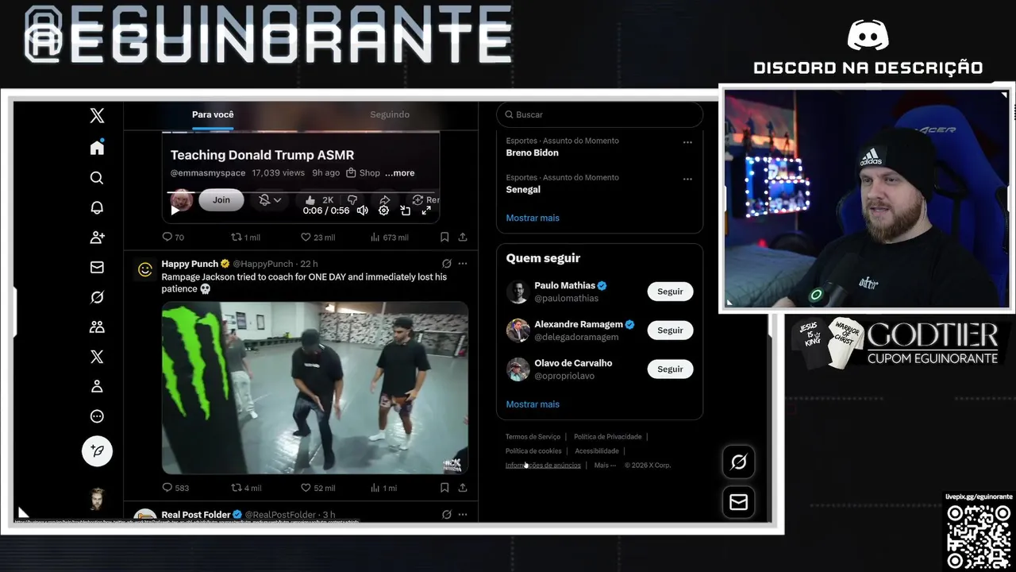This screenshot has height=572, width=1016.
Task: Like the Happy Punch post, 52 mil
Action: coord(317,488)
